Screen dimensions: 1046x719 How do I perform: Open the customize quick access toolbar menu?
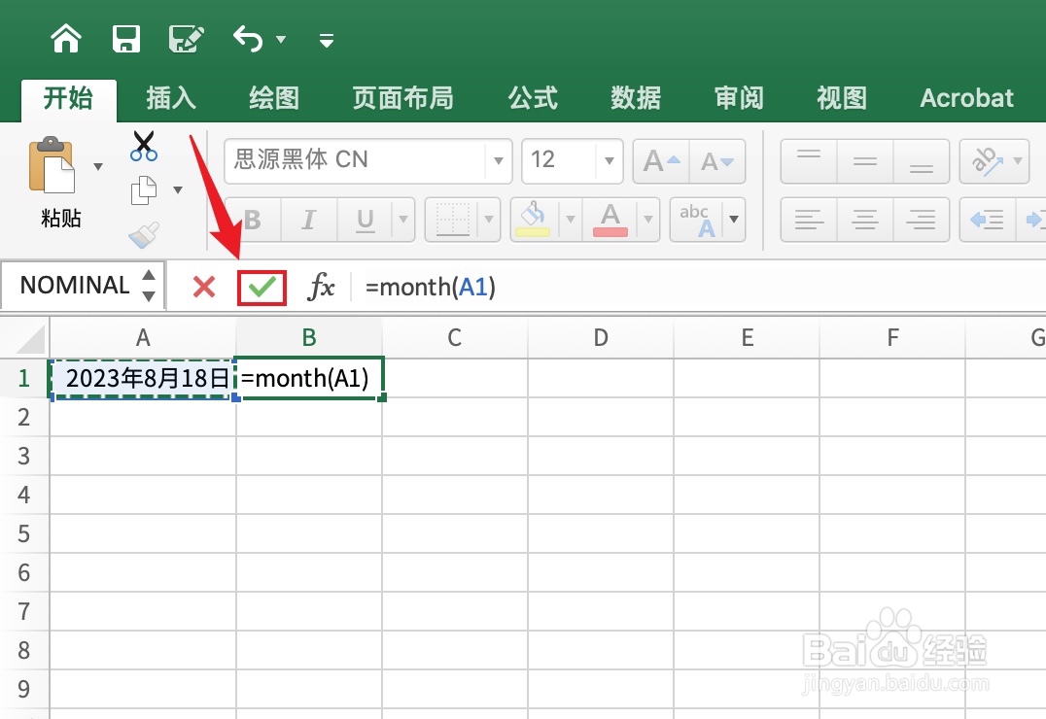pos(327,41)
